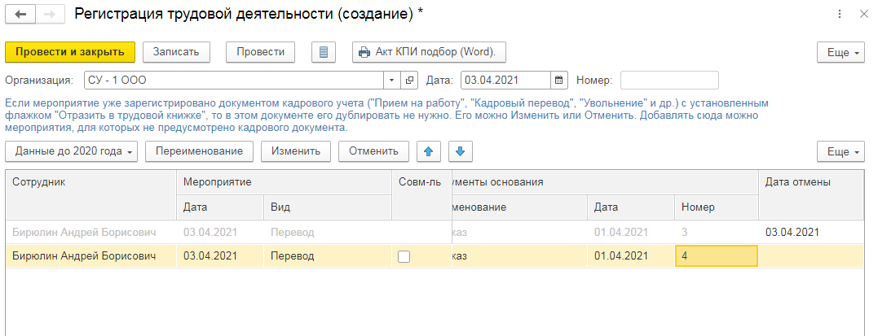The width and height of the screenshot is (878, 336).
Task: Move the row down with arrow
Action: pos(460,151)
